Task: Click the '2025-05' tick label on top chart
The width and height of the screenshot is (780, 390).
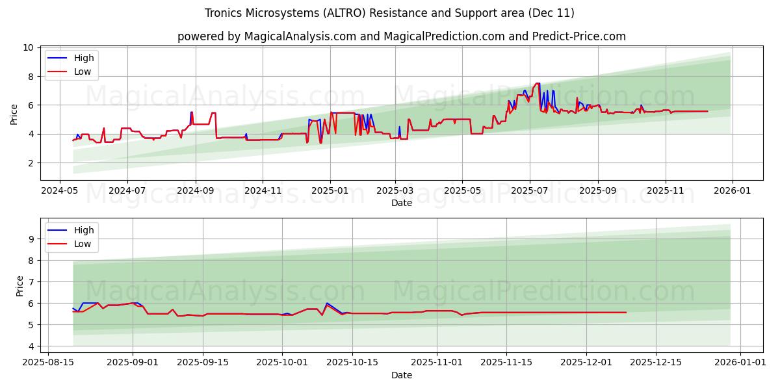Action: pos(462,192)
